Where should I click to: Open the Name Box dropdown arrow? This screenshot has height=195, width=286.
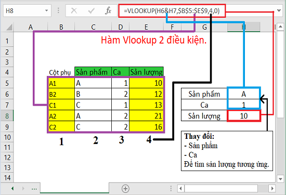click(x=46, y=11)
